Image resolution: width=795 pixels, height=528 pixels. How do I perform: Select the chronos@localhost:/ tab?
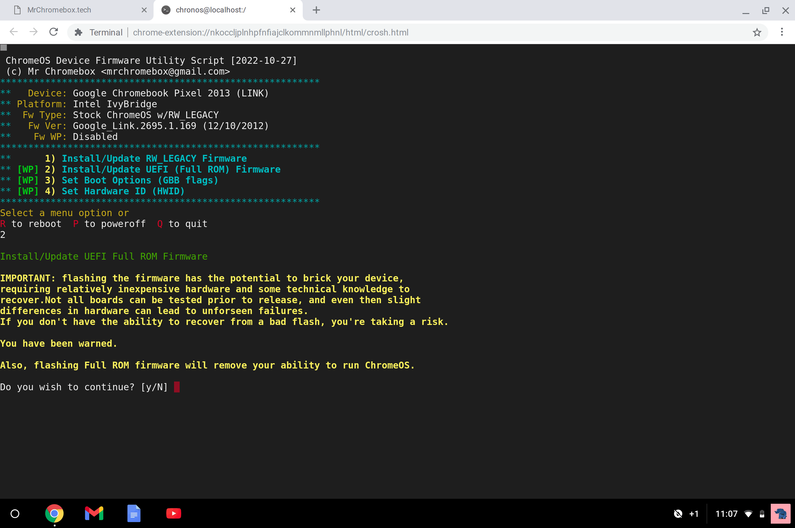click(x=211, y=10)
